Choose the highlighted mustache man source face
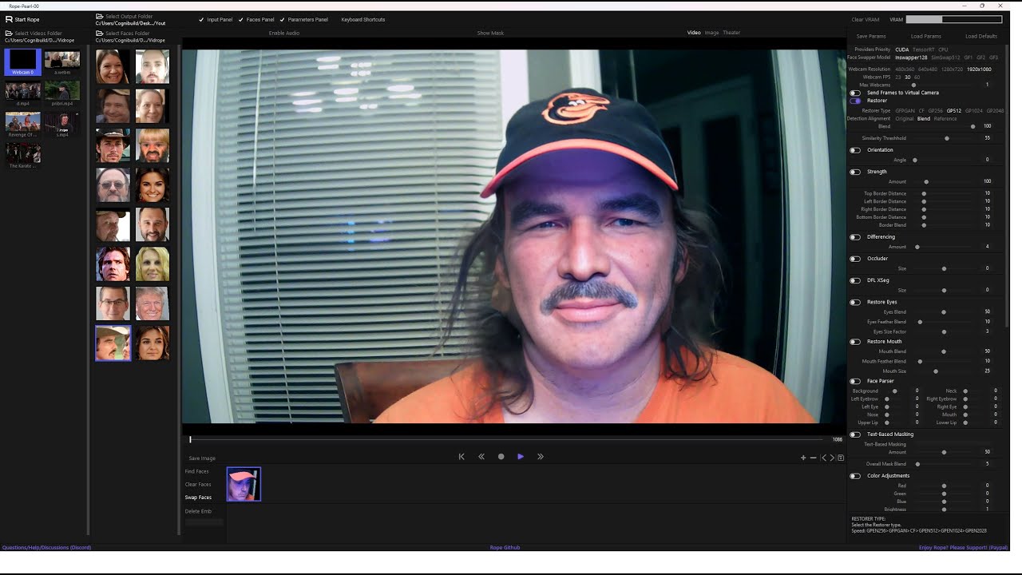This screenshot has height=575, width=1022. [x=113, y=343]
